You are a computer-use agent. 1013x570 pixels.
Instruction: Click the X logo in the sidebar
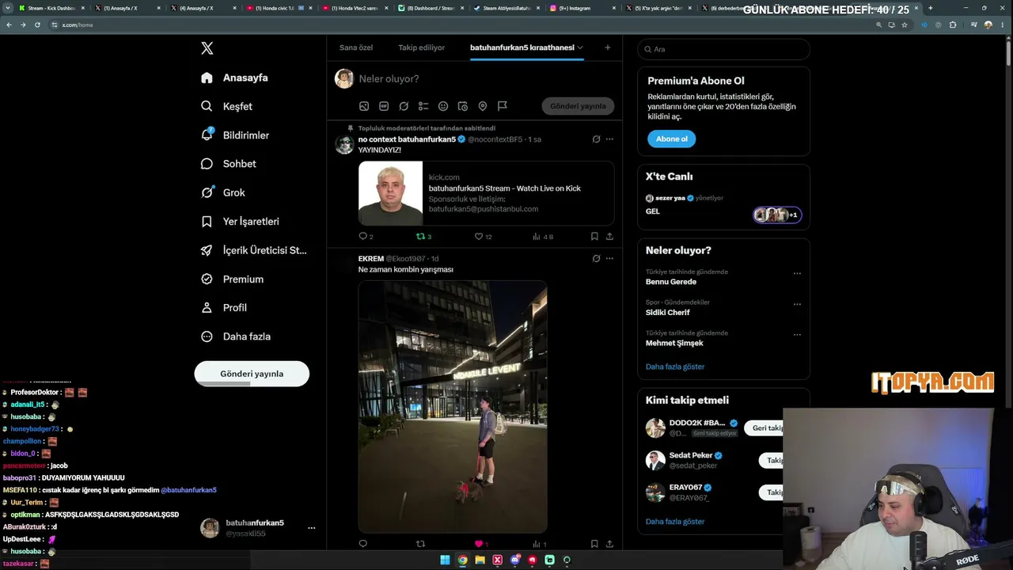click(207, 48)
